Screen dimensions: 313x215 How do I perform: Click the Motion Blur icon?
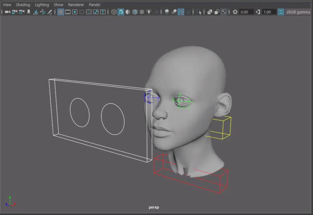[174, 12]
